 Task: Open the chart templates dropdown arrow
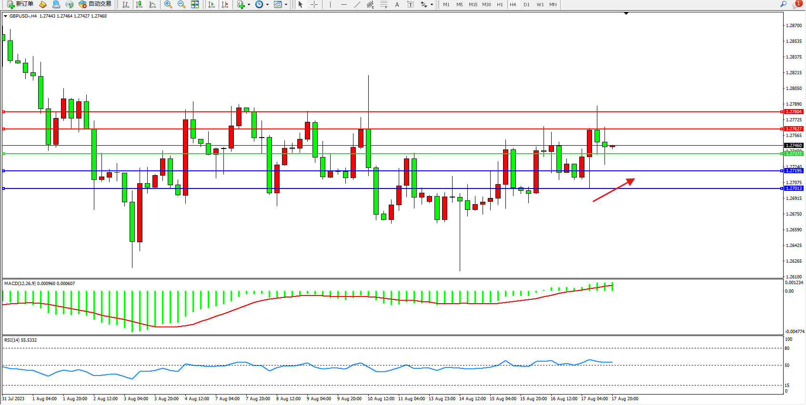pos(286,5)
